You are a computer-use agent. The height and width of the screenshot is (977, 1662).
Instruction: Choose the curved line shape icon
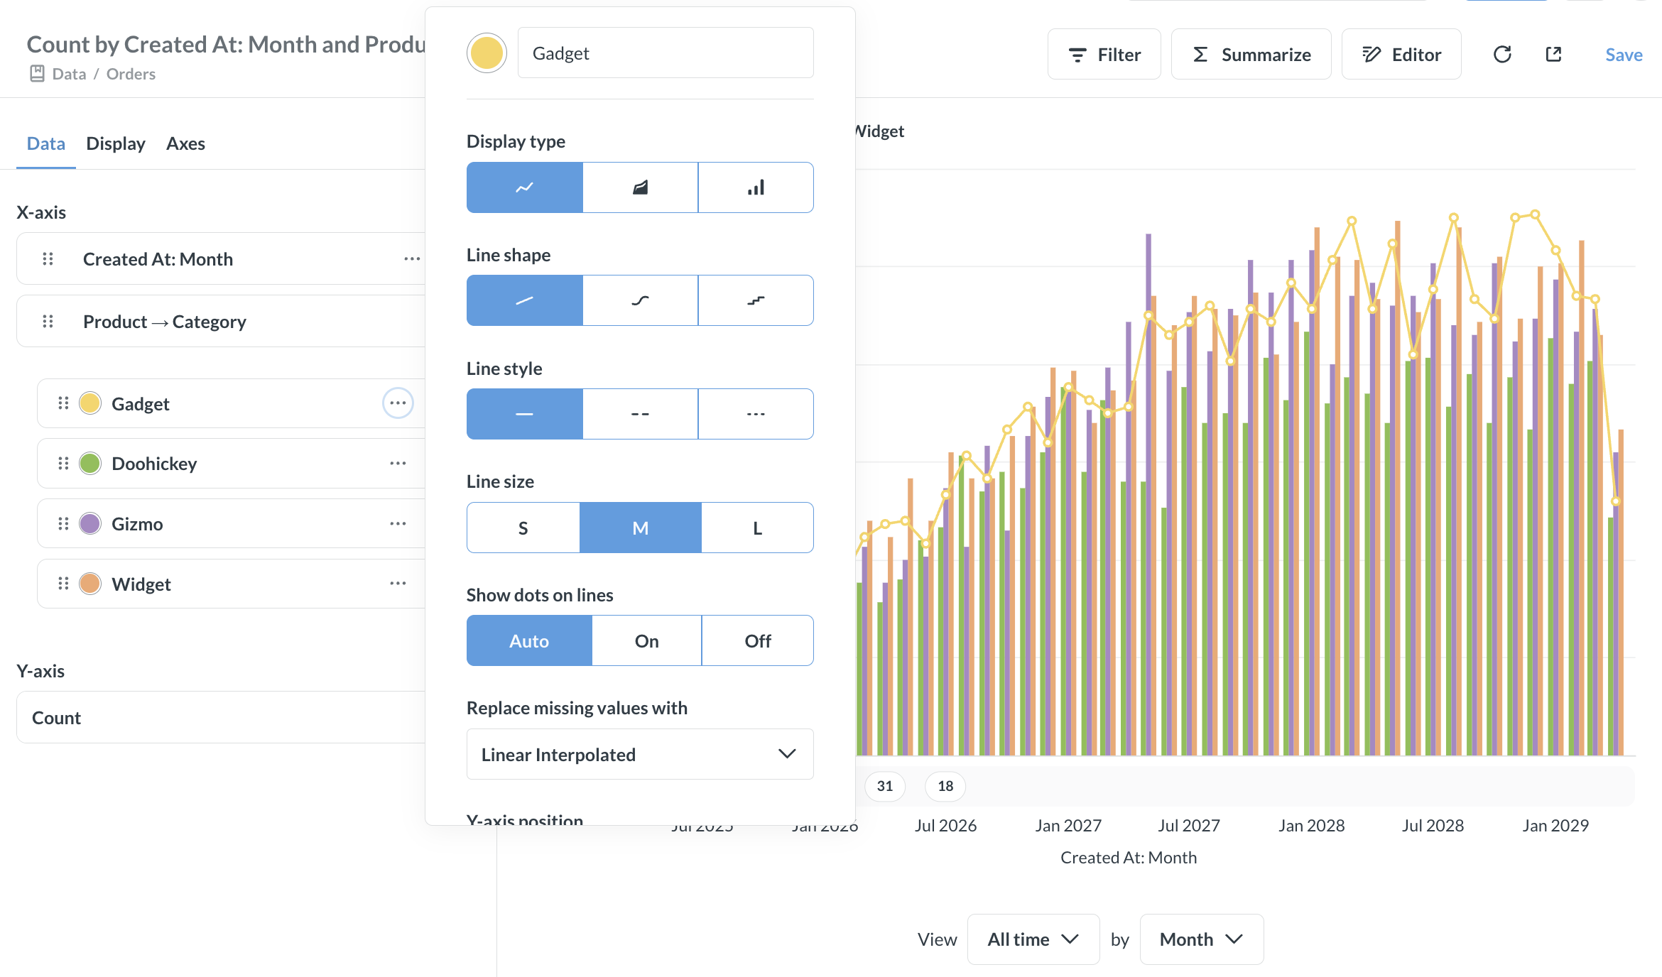[640, 300]
